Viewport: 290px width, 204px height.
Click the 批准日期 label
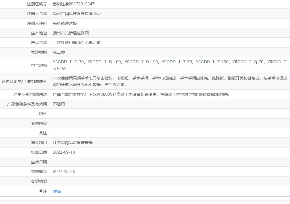tap(39, 152)
